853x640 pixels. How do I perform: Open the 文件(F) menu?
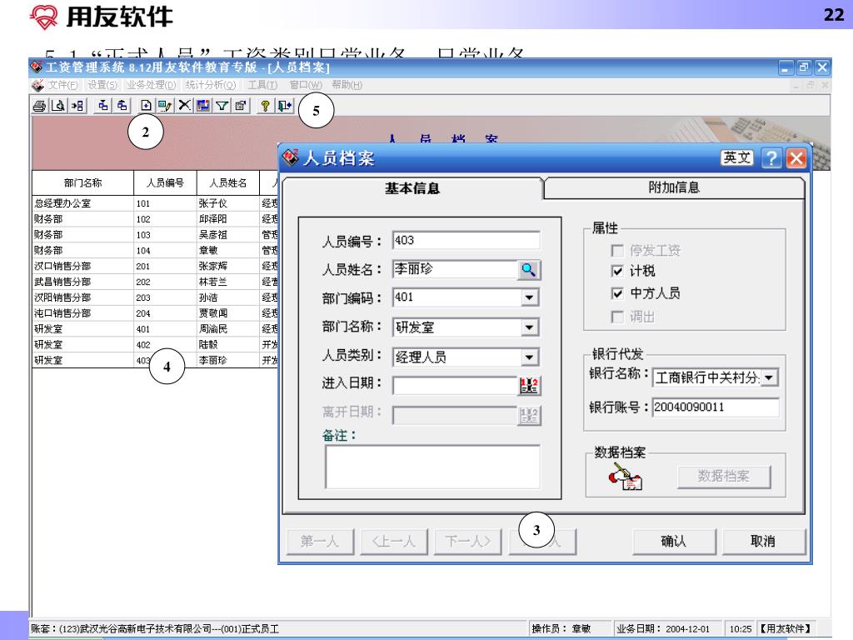point(62,86)
